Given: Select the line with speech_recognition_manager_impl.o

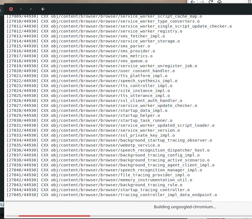Looking at the screenshot, I should [104, 171].
